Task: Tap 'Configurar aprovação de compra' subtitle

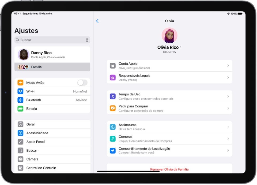Action: 141,111
